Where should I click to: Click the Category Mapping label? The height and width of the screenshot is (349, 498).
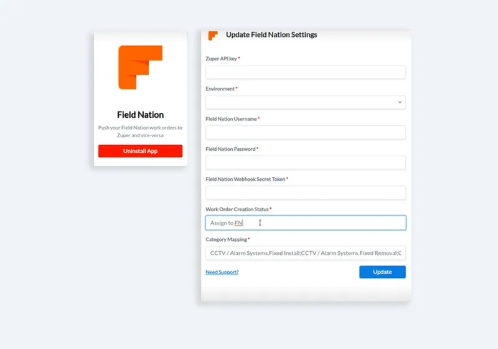tap(226, 239)
